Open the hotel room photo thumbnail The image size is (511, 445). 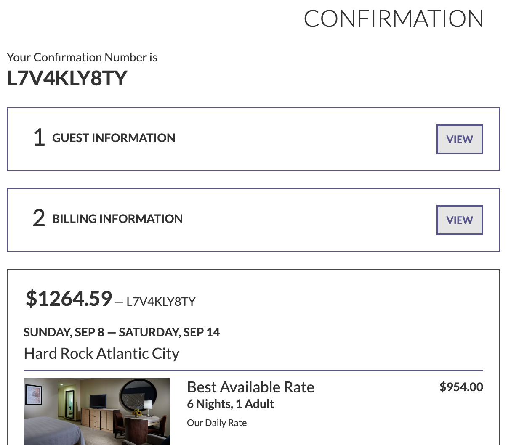97,411
